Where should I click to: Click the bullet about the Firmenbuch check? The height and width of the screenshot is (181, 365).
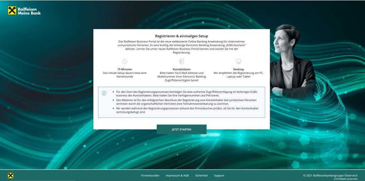click(x=186, y=110)
